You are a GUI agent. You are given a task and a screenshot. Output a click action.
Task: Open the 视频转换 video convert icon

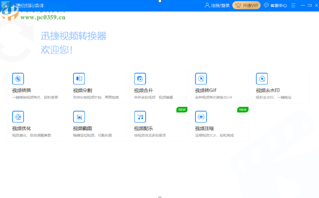click(x=18, y=79)
